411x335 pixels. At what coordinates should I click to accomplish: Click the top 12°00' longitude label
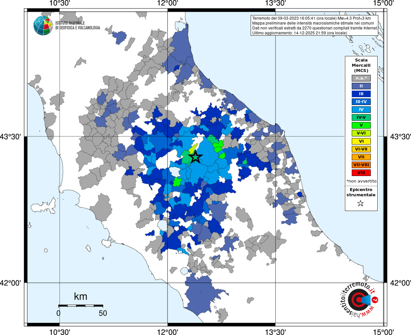click(168, 3)
